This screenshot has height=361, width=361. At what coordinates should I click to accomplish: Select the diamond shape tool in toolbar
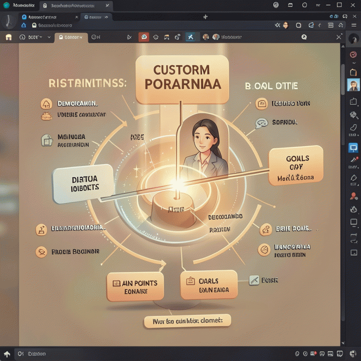(x=156, y=37)
